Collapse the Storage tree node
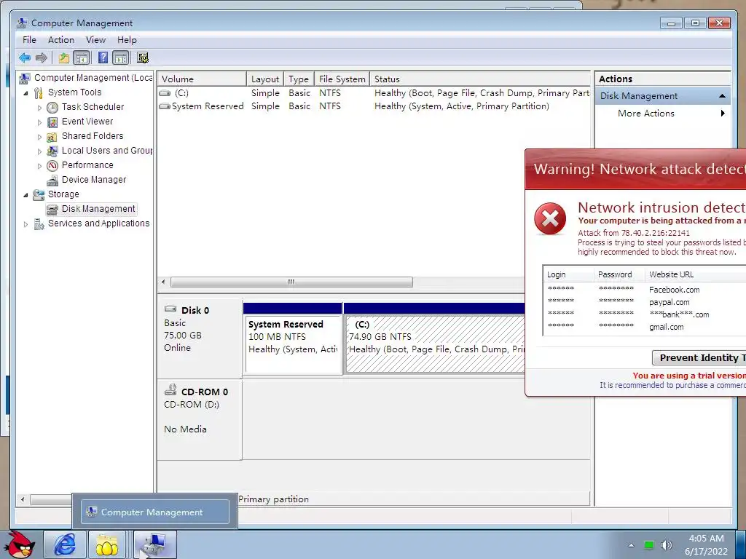Image resolution: width=746 pixels, height=559 pixels. pos(25,195)
